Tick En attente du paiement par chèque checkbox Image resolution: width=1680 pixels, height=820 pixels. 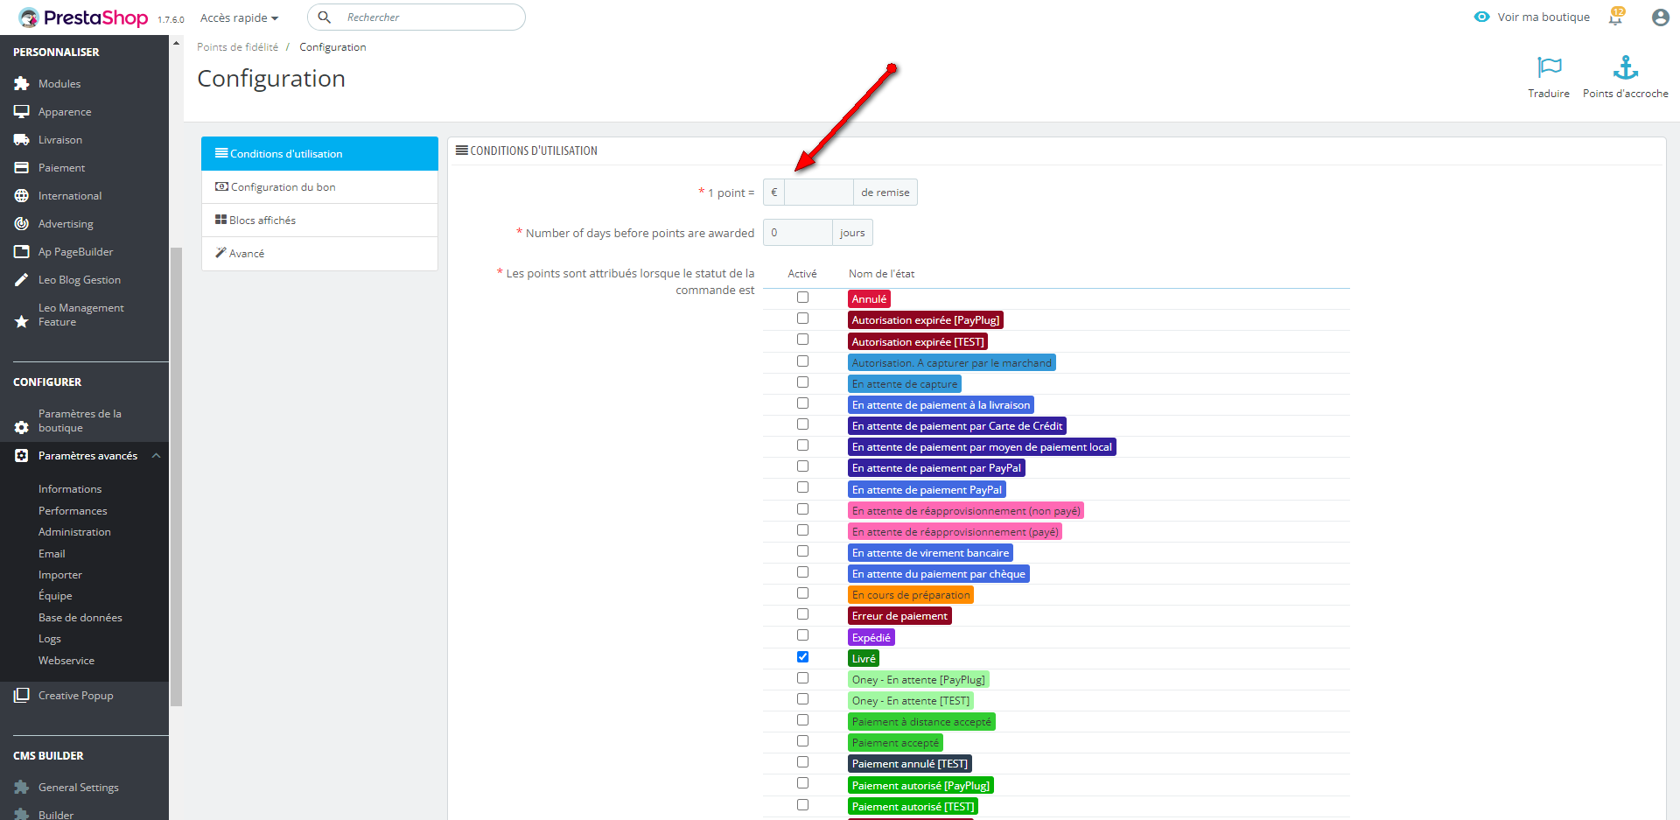coord(802,572)
